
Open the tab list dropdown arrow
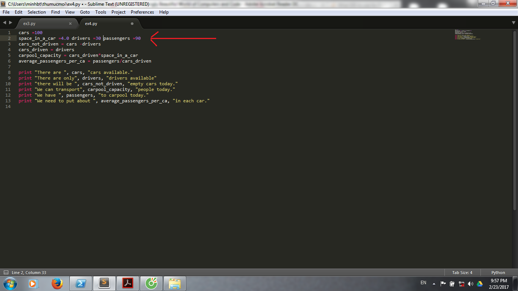[x=513, y=23]
